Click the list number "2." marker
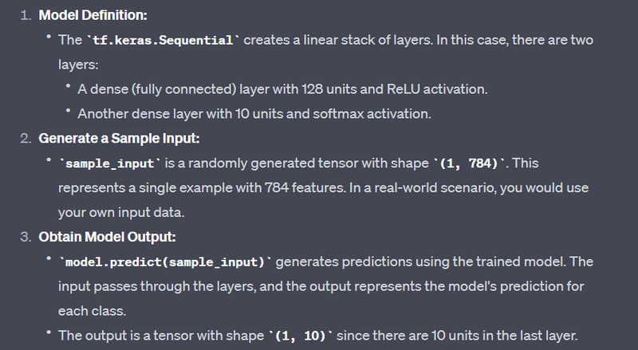This screenshot has width=638, height=350. pyautogui.click(x=23, y=138)
